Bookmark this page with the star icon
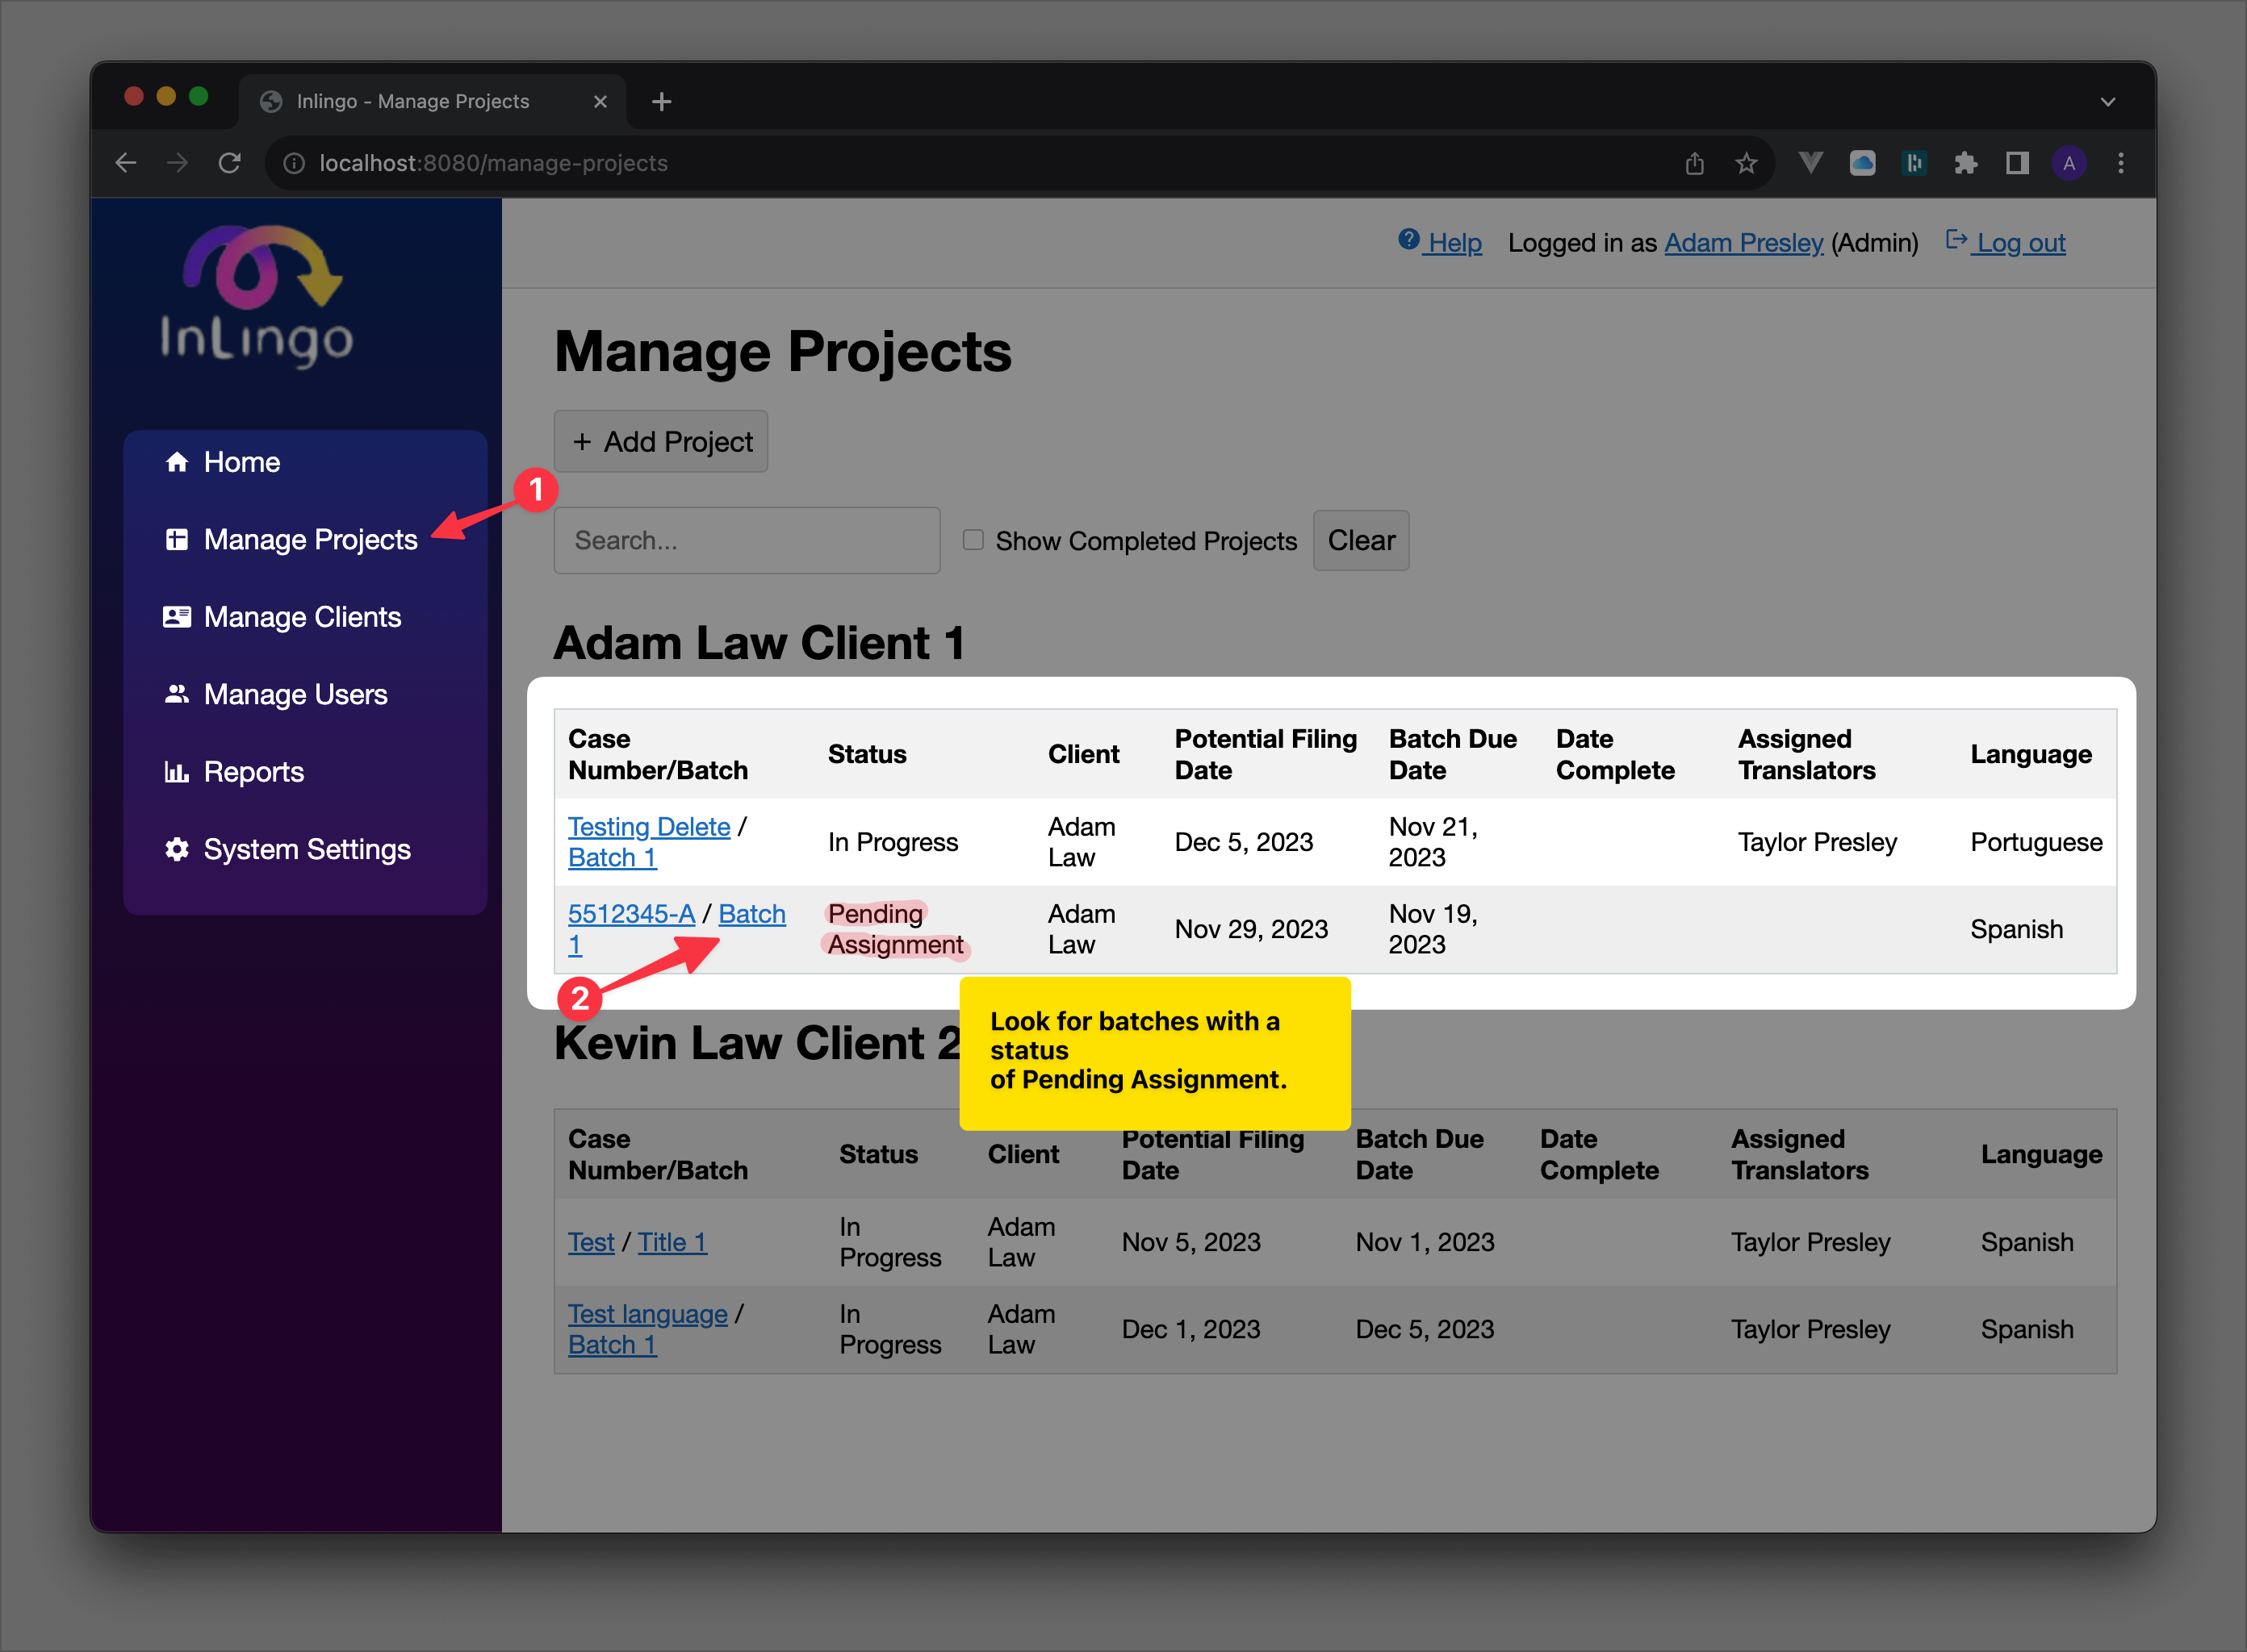This screenshot has width=2247, height=1652. click(x=1747, y=162)
